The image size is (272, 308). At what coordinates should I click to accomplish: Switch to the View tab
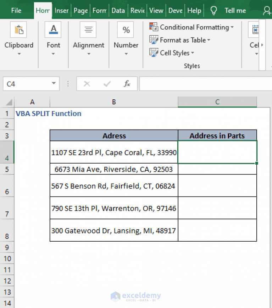point(156,10)
